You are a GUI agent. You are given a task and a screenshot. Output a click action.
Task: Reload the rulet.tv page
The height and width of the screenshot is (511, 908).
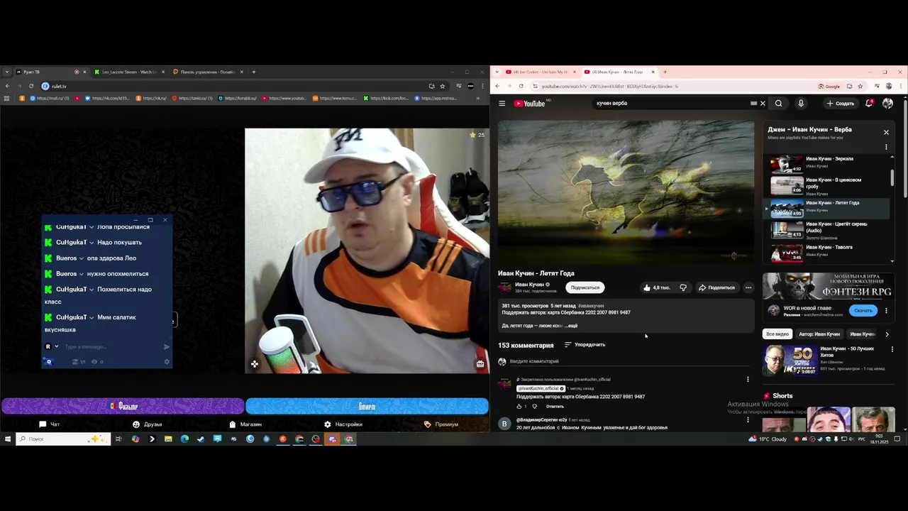coord(31,86)
